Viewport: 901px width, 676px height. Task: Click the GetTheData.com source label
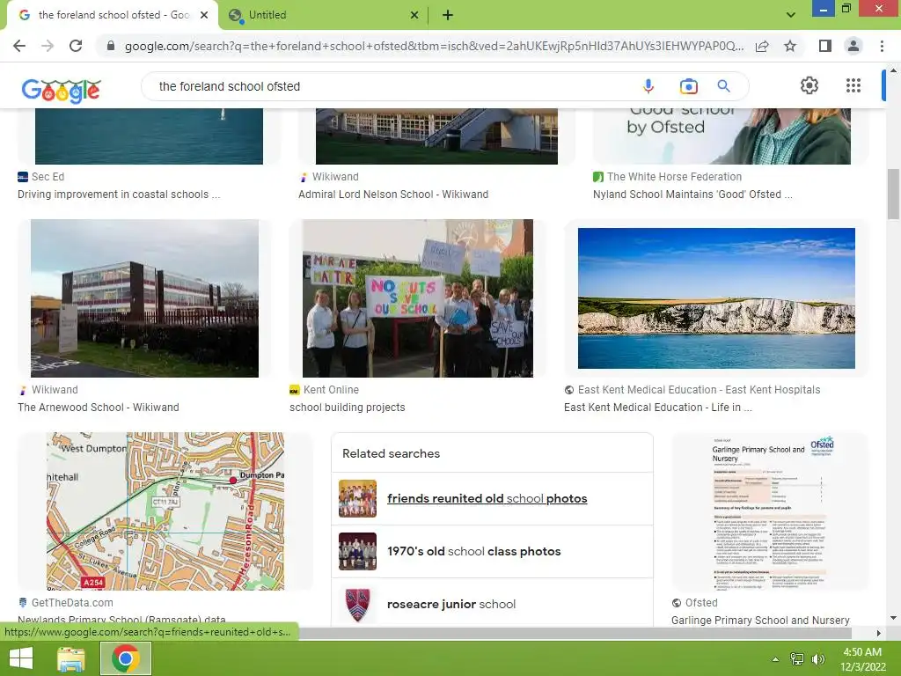click(x=72, y=602)
